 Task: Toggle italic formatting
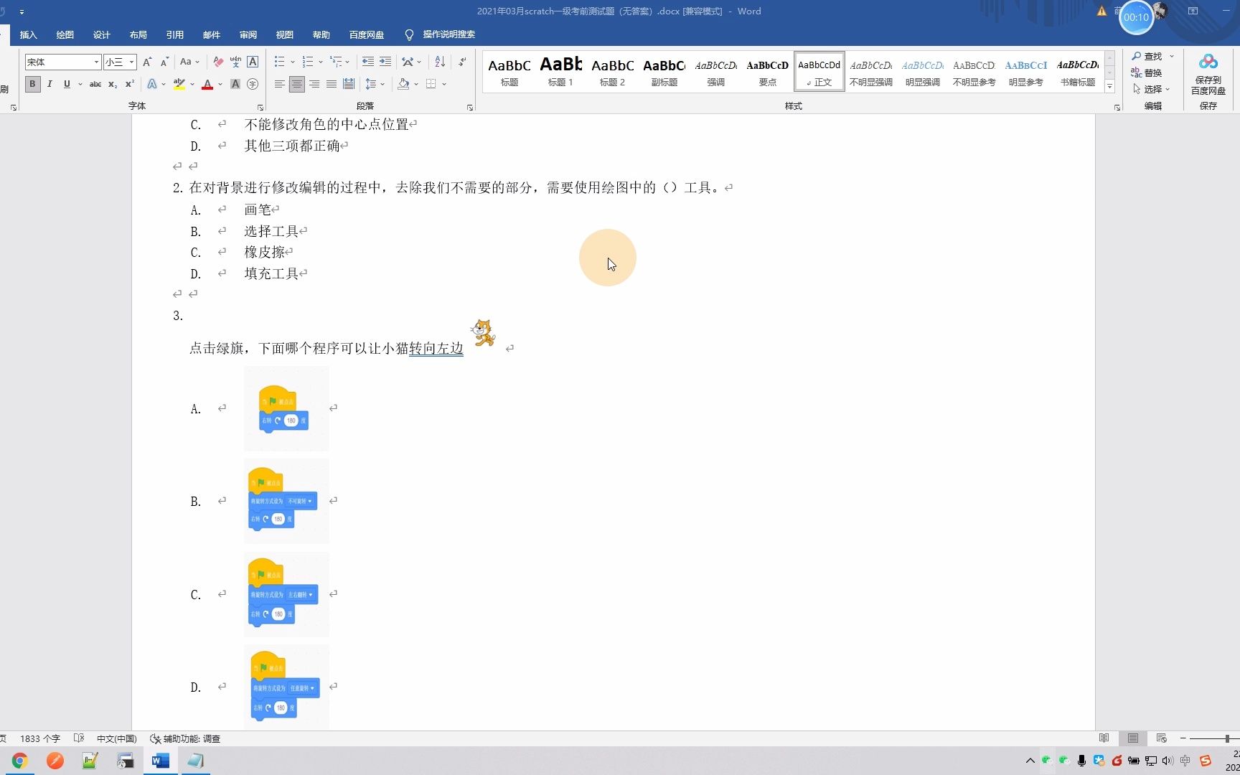click(x=50, y=84)
